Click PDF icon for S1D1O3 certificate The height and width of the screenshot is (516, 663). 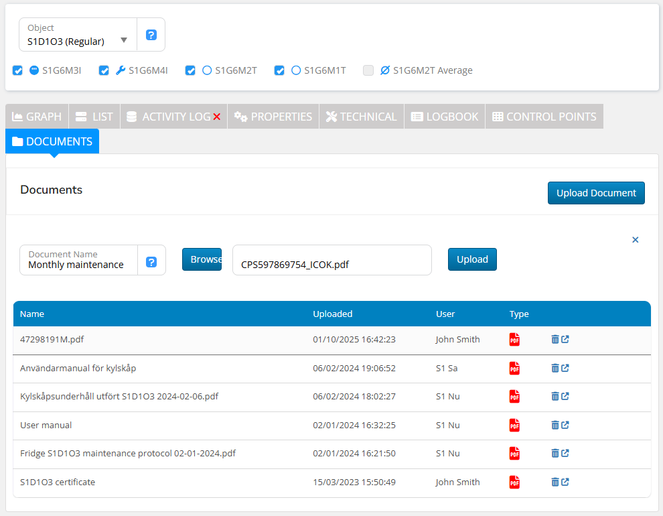click(x=514, y=482)
